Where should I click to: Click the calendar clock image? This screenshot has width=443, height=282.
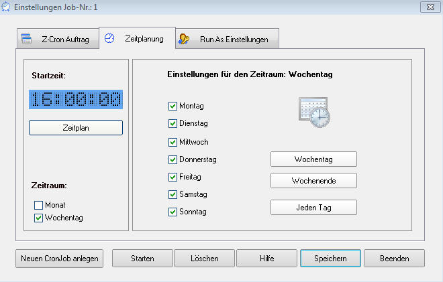[314, 113]
